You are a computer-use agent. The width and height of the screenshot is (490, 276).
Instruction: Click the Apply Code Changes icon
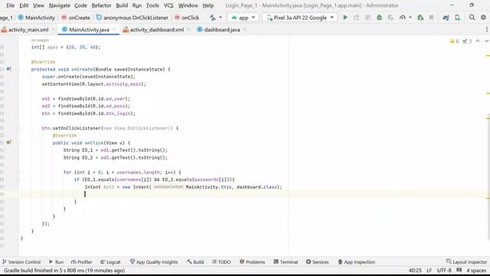tap(368, 18)
